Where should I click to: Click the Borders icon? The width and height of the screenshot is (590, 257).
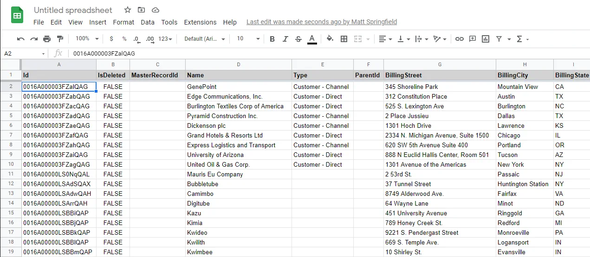coord(344,39)
